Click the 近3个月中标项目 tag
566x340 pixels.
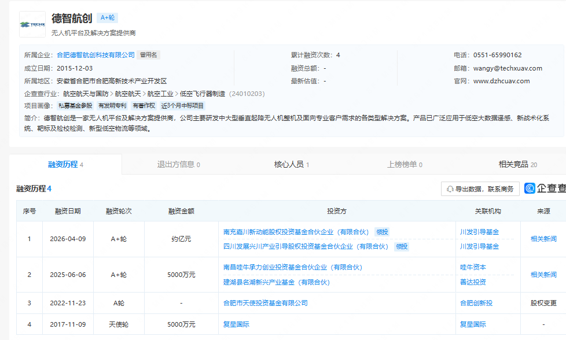pyautogui.click(x=182, y=106)
